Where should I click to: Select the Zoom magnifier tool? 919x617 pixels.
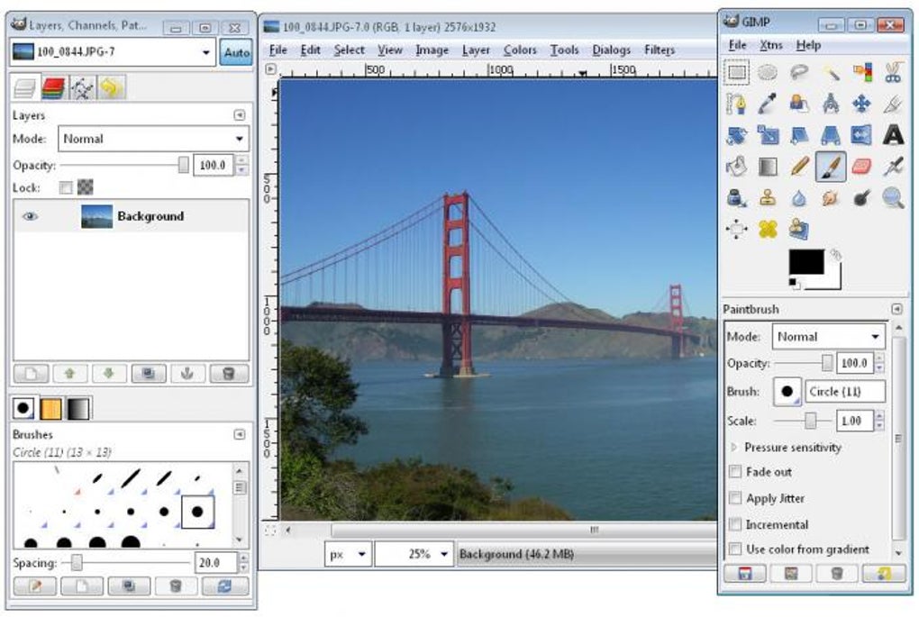[x=893, y=198]
